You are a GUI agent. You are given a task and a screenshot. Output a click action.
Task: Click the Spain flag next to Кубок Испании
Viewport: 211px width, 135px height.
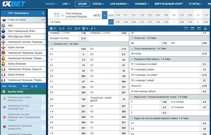pos(3,64)
